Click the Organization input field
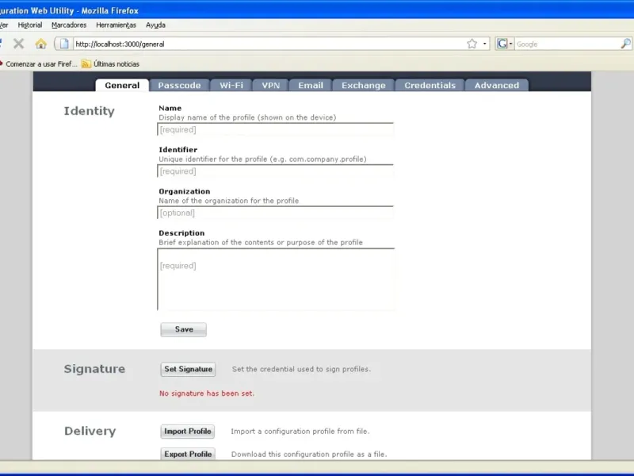Image resolution: width=634 pixels, height=476 pixels. coord(275,213)
